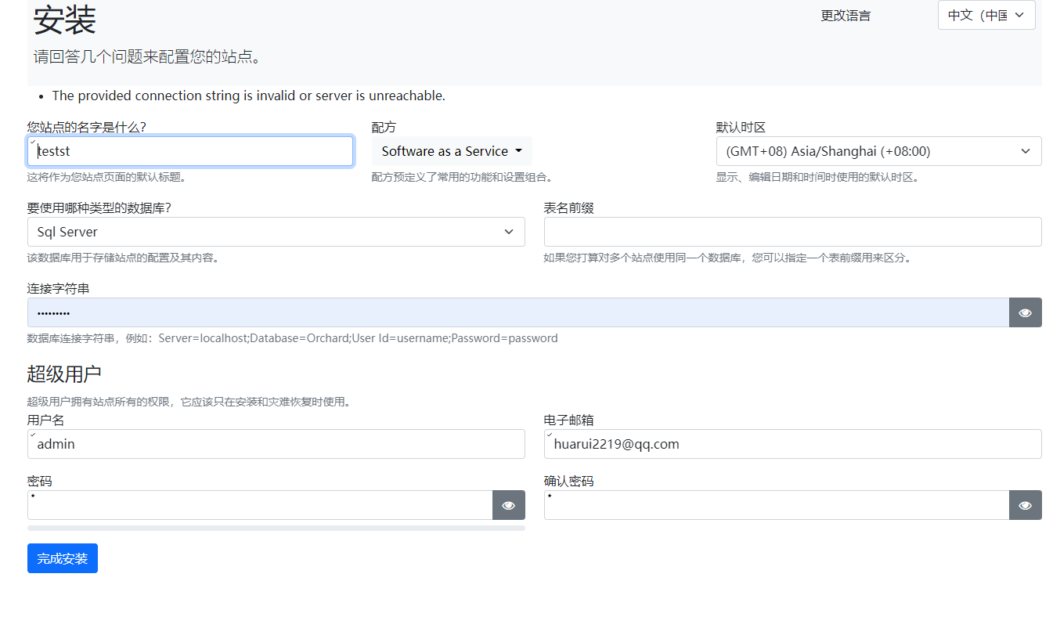Click inside the 确认密码 input field
This screenshot has height=617, width=1053.
[775, 505]
